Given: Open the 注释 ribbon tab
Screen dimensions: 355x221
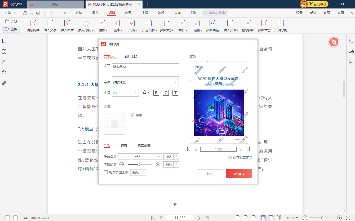Looking at the screenshot, I should pyautogui.click(x=144, y=12).
